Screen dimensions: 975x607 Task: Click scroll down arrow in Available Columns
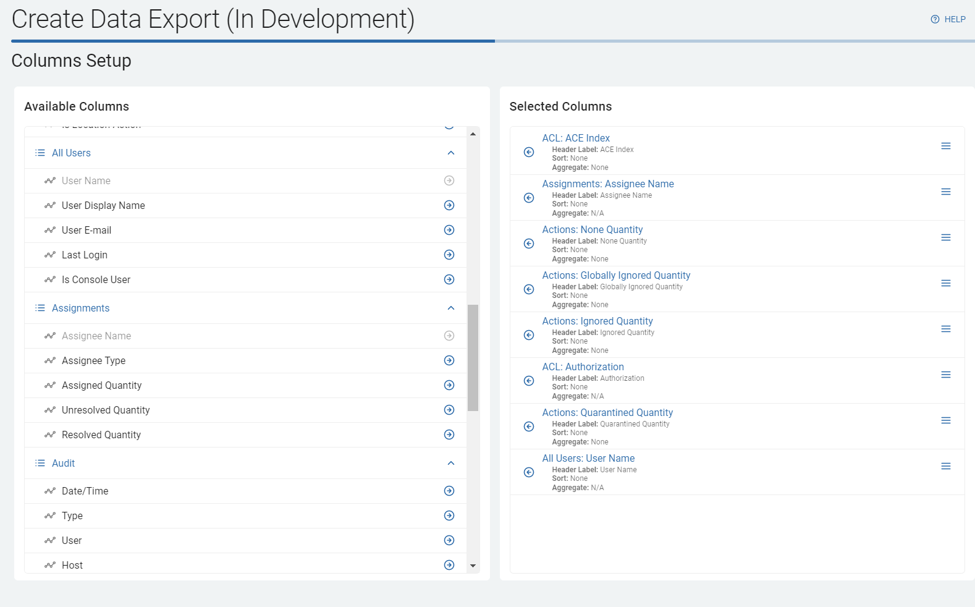click(x=473, y=566)
